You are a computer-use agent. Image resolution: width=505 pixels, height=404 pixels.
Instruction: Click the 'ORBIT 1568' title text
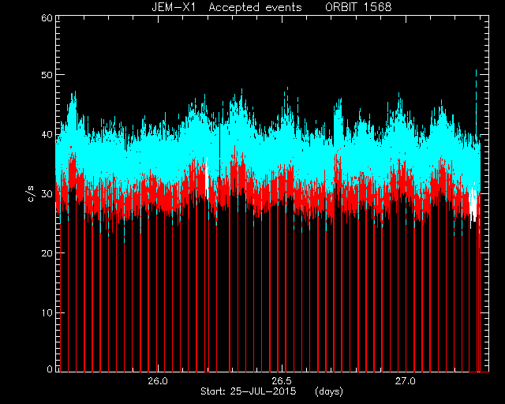coord(358,7)
